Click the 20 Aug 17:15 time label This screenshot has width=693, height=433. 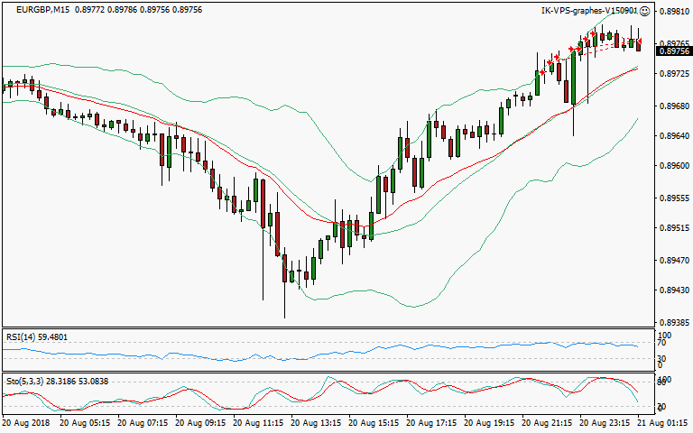coord(431,422)
